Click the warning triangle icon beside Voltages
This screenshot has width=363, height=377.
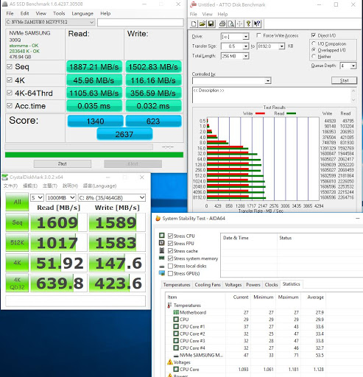170,362
